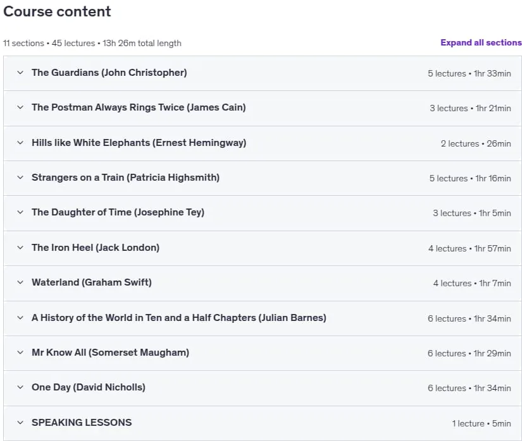Screen dimensions: 522x441
Task: Click '2 lectures • 26min' text
Action: (x=476, y=143)
